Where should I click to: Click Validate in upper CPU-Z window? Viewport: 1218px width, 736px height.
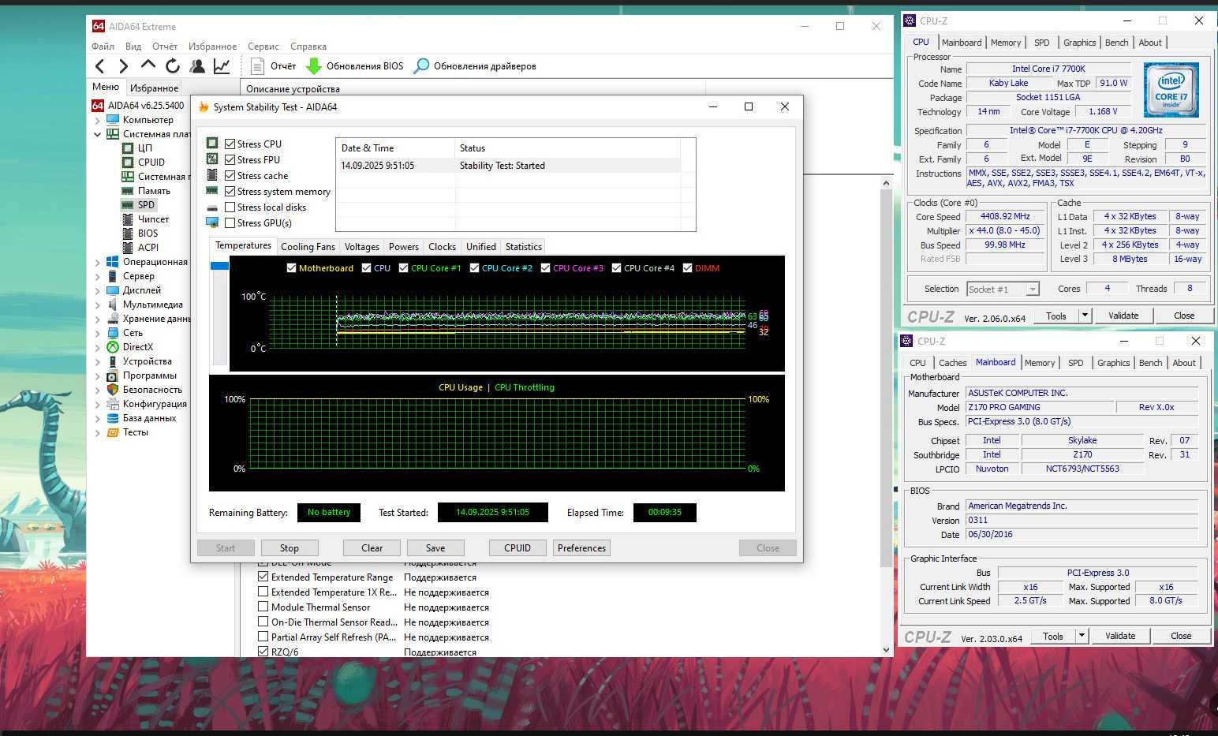click(x=1123, y=316)
